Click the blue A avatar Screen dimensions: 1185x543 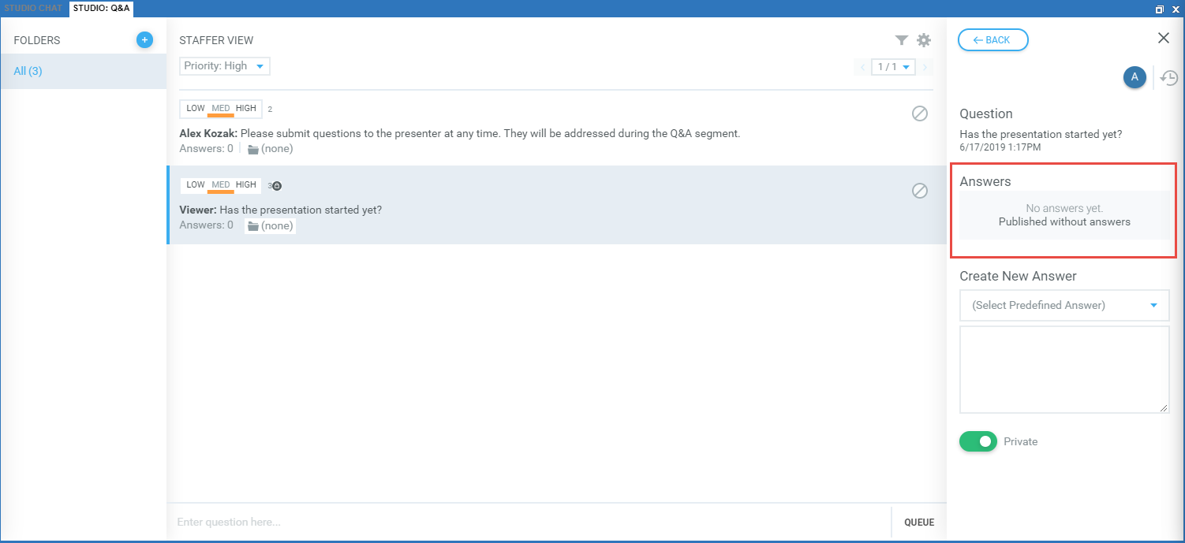coord(1135,76)
